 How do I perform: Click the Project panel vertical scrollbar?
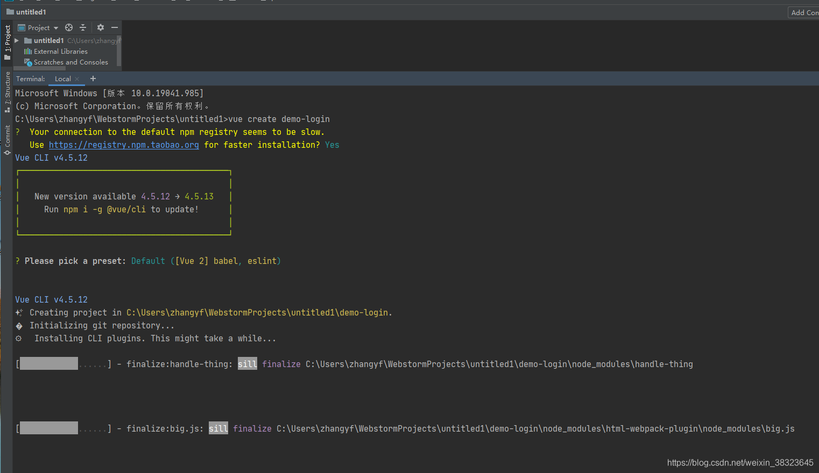click(119, 52)
